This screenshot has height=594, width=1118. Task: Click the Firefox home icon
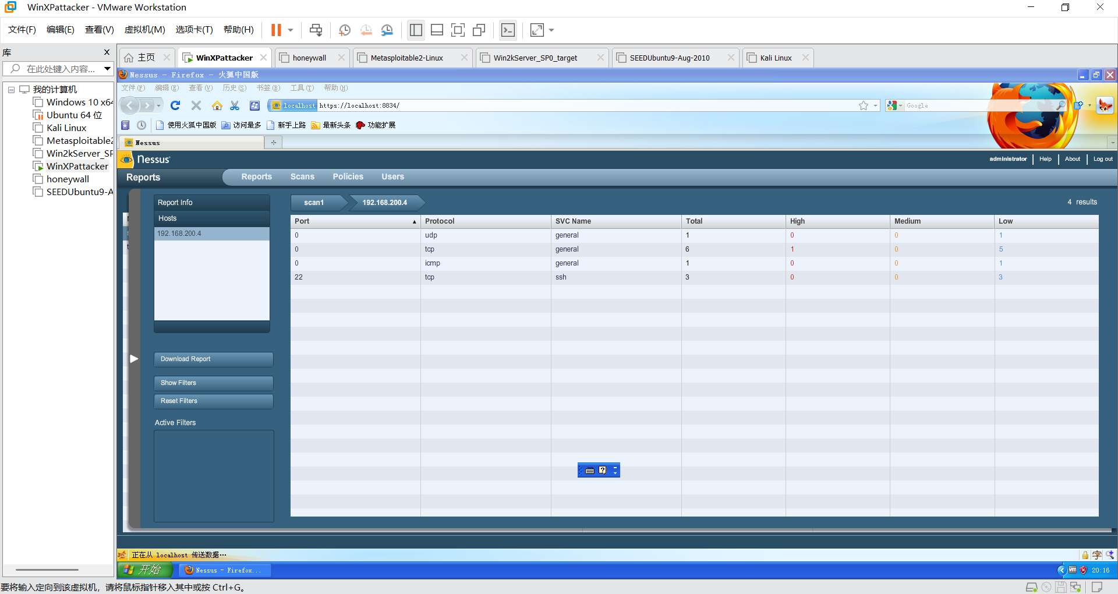point(217,105)
